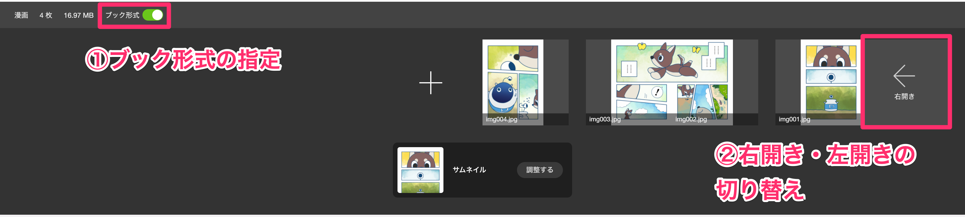Screen dimensions: 965x217
Task: Click the サムネイル preview image
Action: coord(420,170)
